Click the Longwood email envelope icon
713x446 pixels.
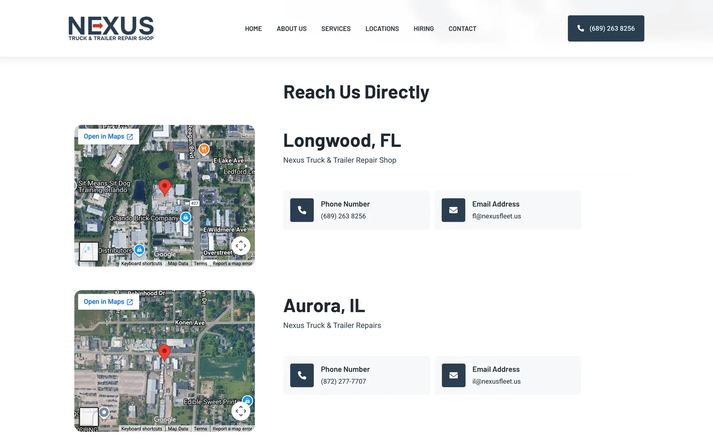(x=453, y=210)
